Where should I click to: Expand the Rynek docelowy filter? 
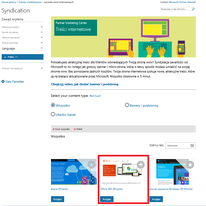point(22,32)
